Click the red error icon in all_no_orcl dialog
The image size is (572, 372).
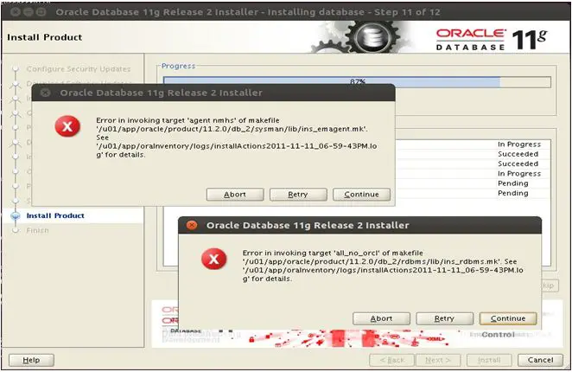[213, 259]
